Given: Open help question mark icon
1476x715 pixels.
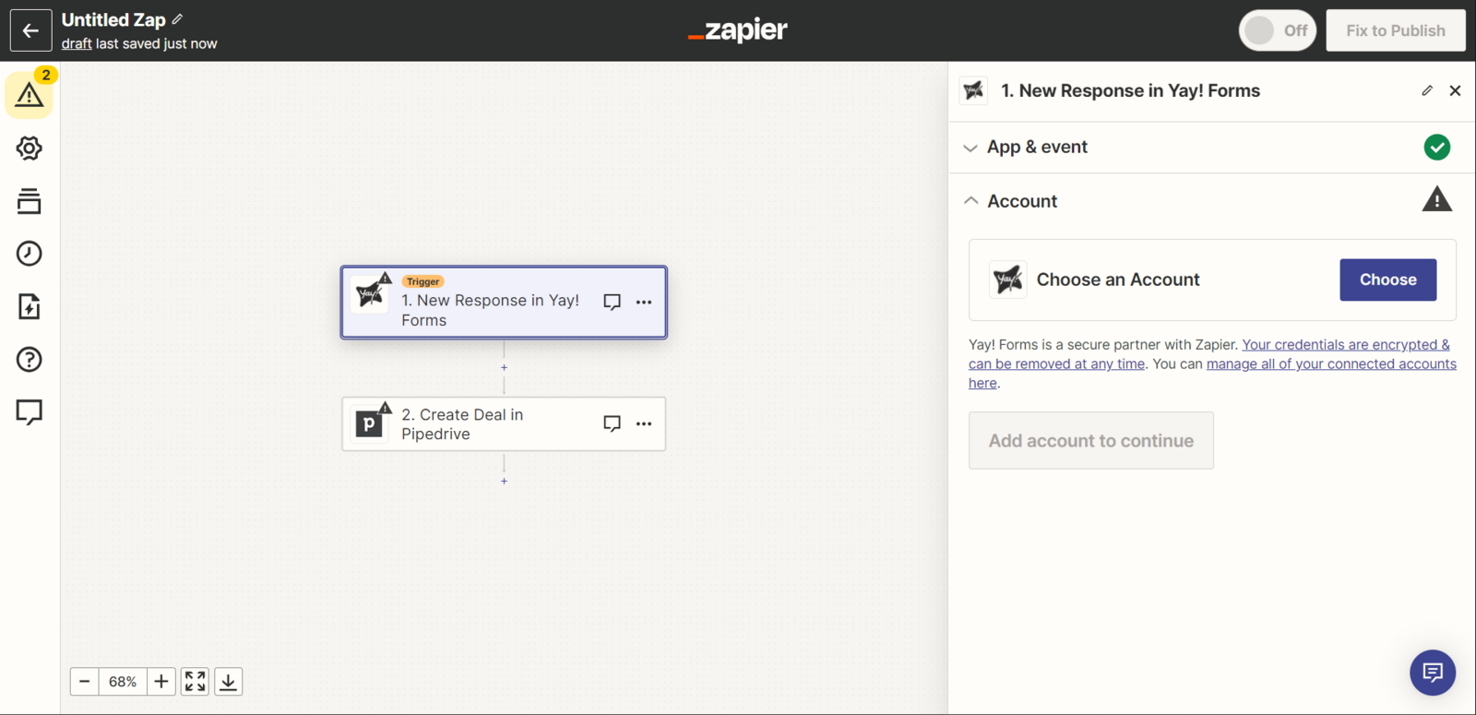Looking at the screenshot, I should (x=29, y=359).
